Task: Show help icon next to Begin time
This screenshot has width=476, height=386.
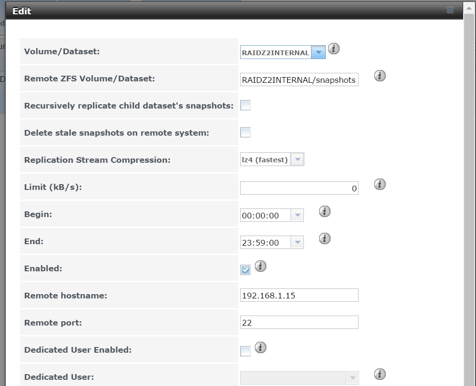Action: point(324,211)
